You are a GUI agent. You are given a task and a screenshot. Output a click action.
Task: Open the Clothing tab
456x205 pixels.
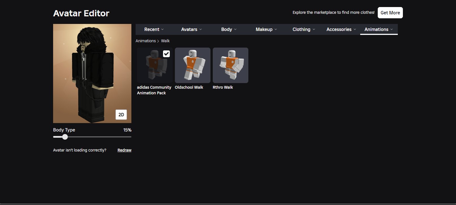(x=304, y=29)
